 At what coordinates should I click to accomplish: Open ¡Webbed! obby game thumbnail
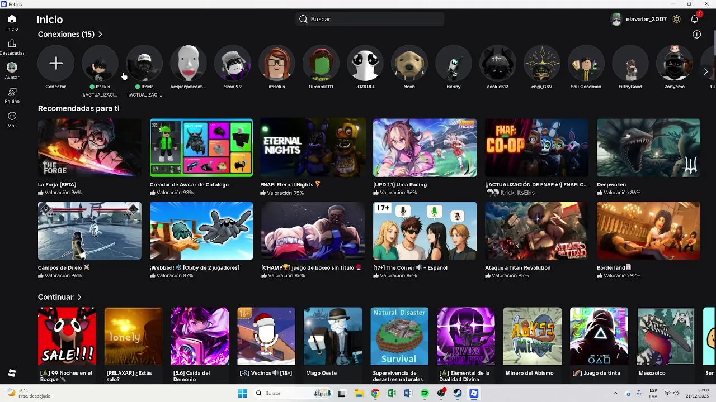pos(201,231)
